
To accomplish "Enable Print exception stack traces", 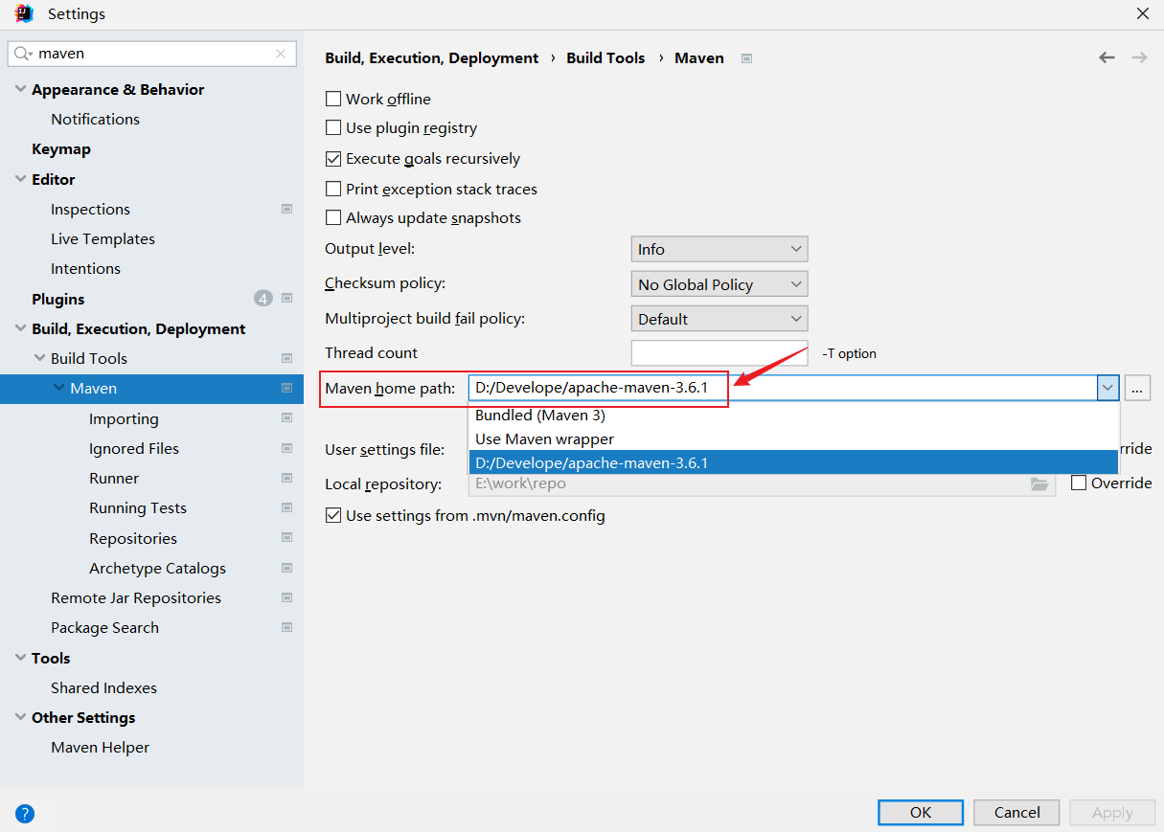I will [333, 190].
